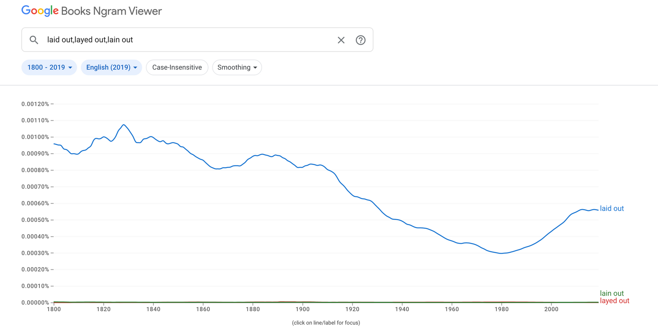Toggle the Case-Insensitive option

pyautogui.click(x=177, y=68)
